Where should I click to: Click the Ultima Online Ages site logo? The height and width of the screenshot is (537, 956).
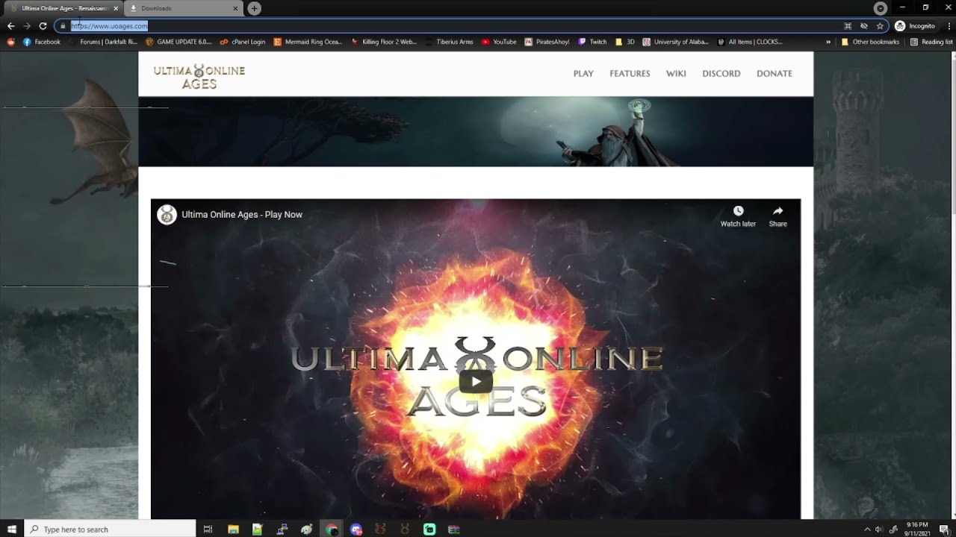(x=199, y=76)
